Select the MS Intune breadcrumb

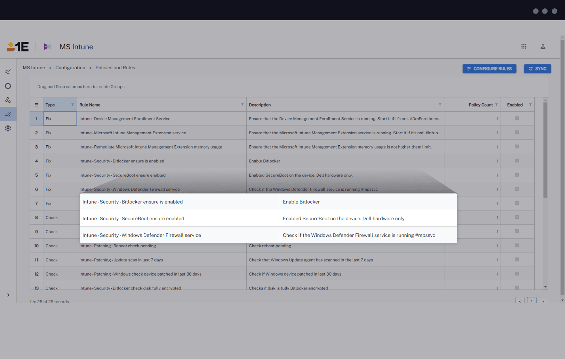[x=33, y=67]
